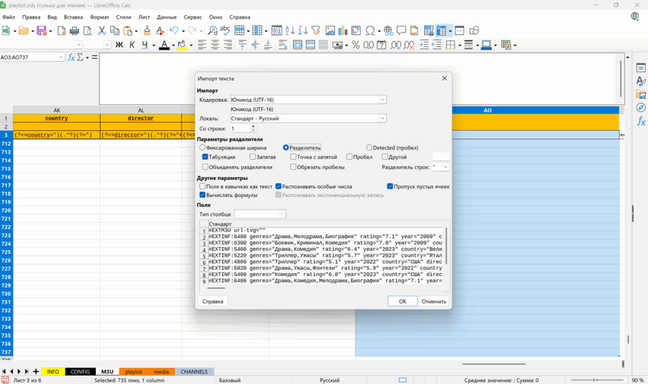Viewport: 648px width, 384px height.
Task: Switch to the CHANNELS sheet tab
Action: click(194, 372)
